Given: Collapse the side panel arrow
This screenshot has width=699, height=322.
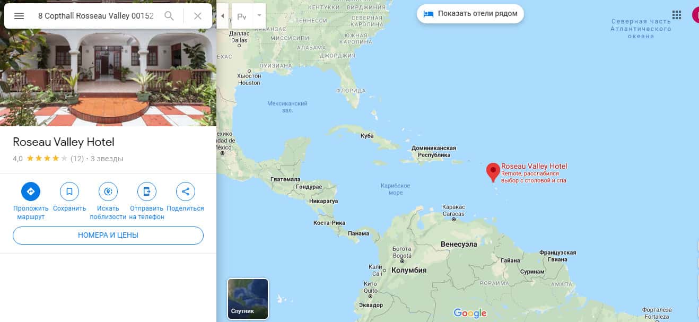Looking at the screenshot, I should point(223,16).
